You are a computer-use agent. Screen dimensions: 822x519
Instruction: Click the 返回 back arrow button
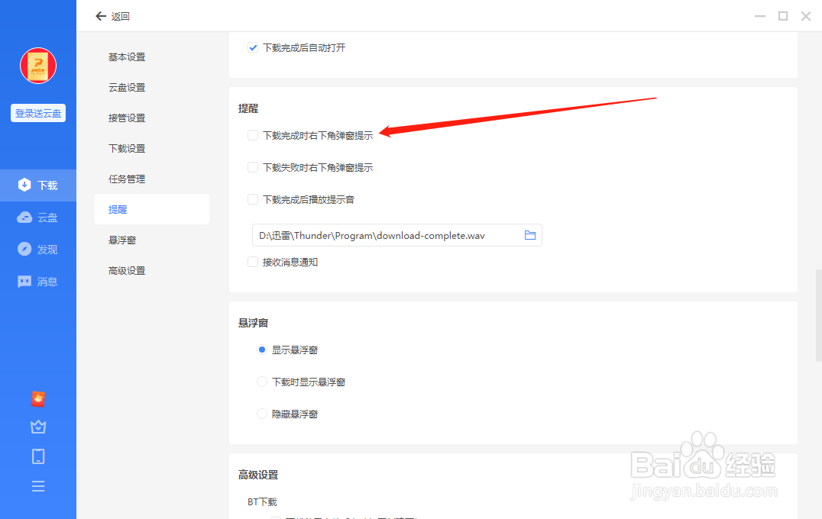coord(101,15)
